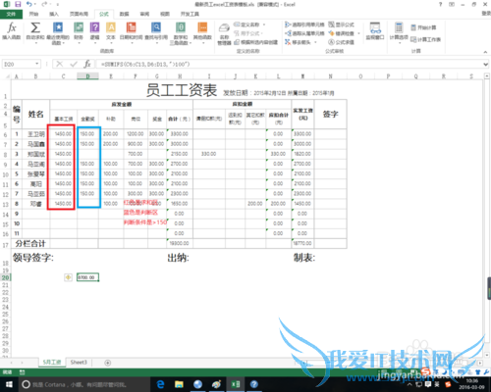Click the Cortana search box
This screenshot has width=491, height=392.
(84, 384)
